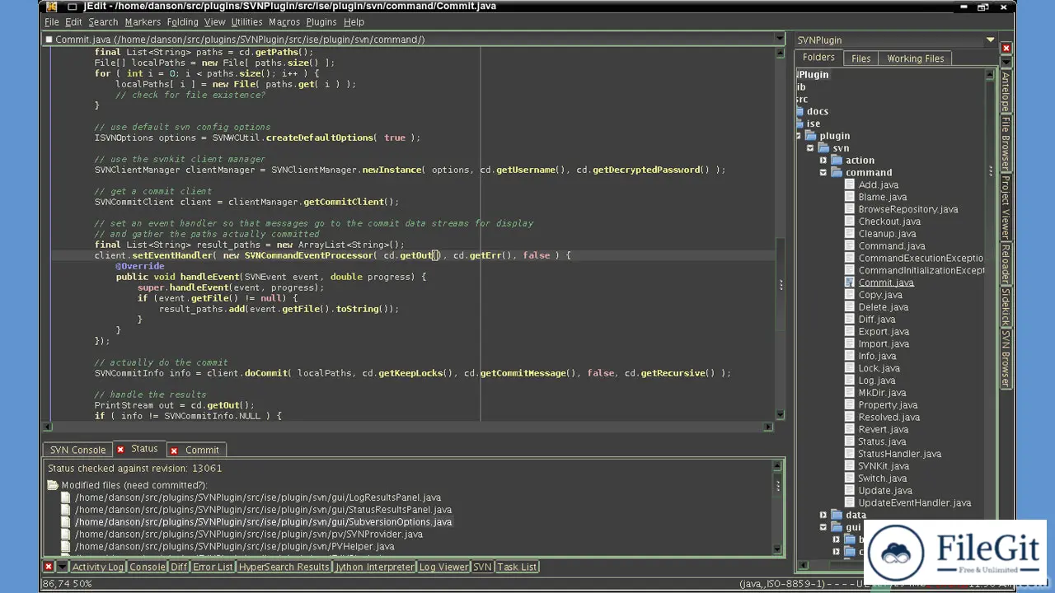This screenshot has width=1055, height=593.
Task: Open the Reloader dockable tab
Action: (x=1006, y=264)
